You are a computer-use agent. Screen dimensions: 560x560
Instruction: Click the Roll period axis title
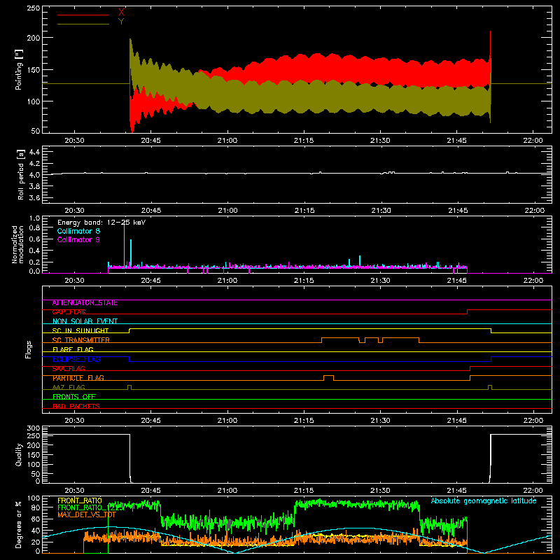[21, 174]
